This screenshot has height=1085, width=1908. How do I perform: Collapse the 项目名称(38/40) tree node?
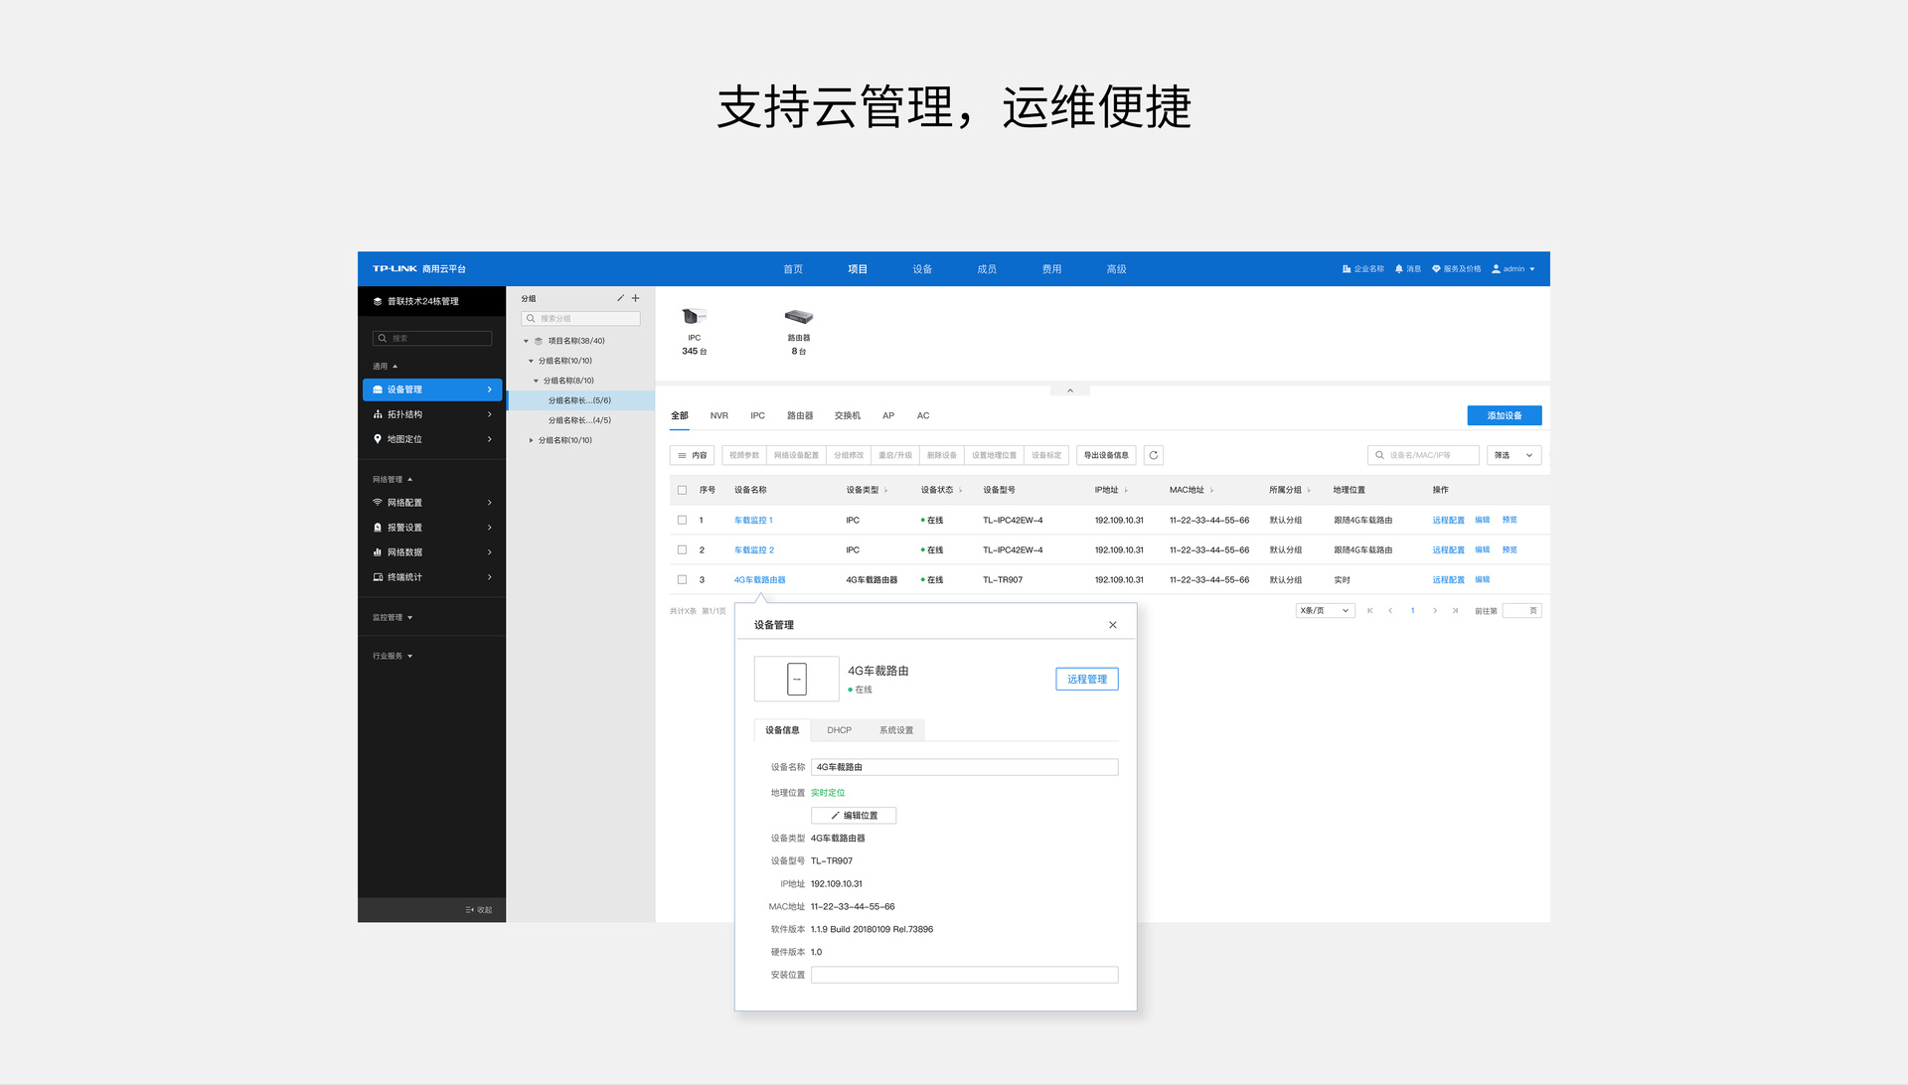click(x=527, y=341)
